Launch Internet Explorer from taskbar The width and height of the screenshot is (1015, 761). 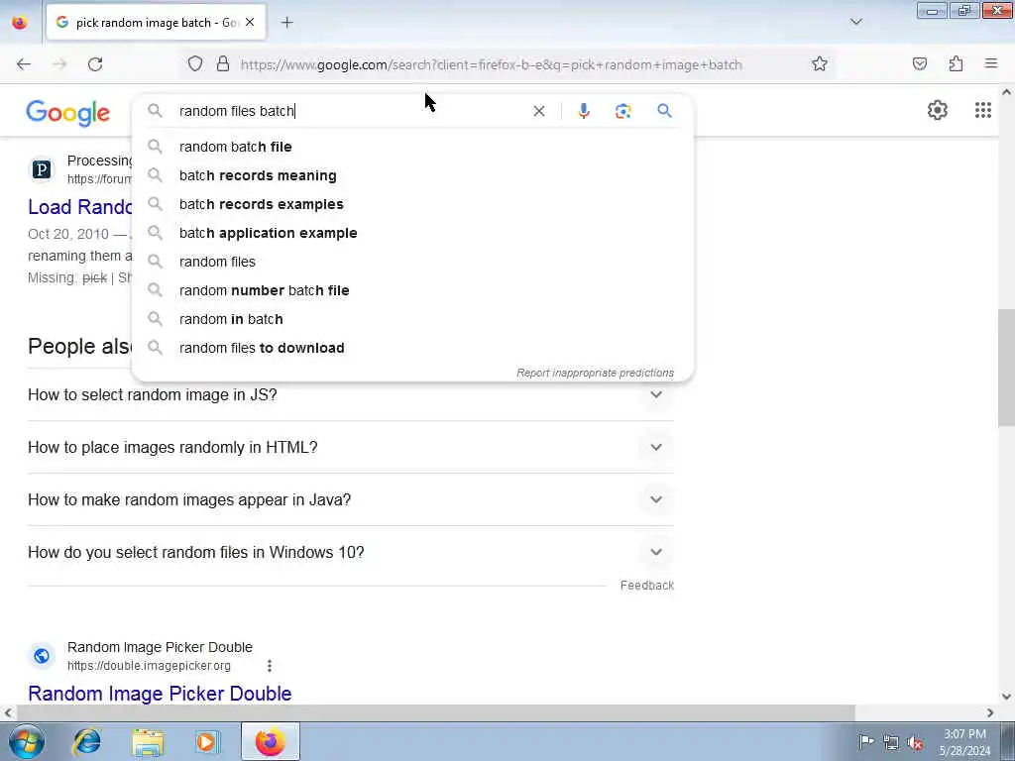87,741
